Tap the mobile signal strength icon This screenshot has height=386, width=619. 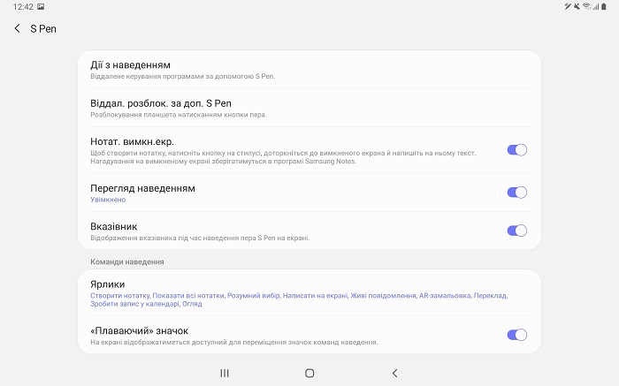click(x=597, y=6)
